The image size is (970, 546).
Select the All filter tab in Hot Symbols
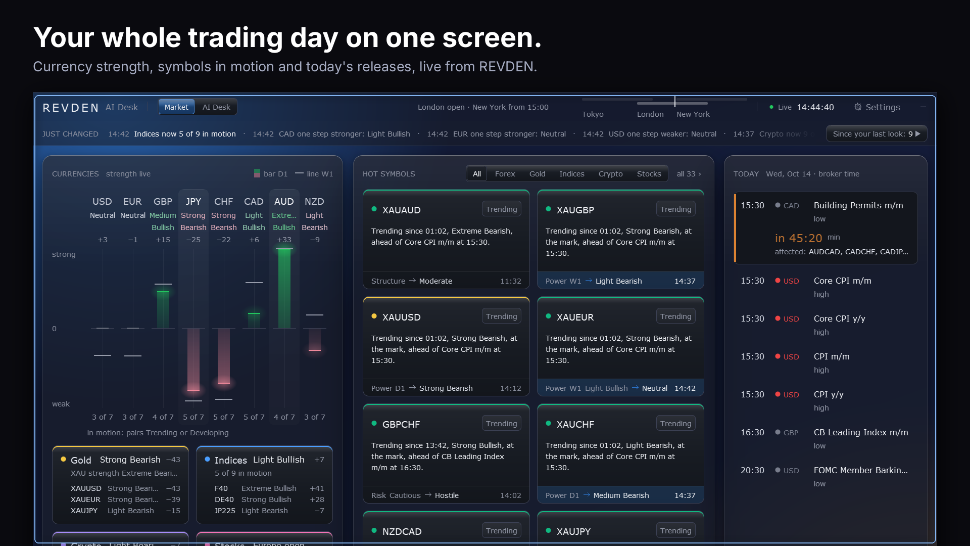coord(477,174)
